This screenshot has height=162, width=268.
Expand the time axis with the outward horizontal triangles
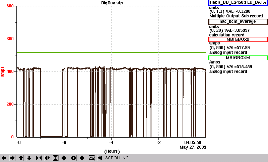coord(47,158)
